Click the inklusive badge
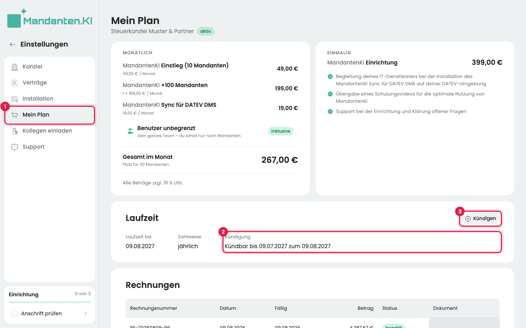The width and height of the screenshot is (526, 328). click(281, 131)
